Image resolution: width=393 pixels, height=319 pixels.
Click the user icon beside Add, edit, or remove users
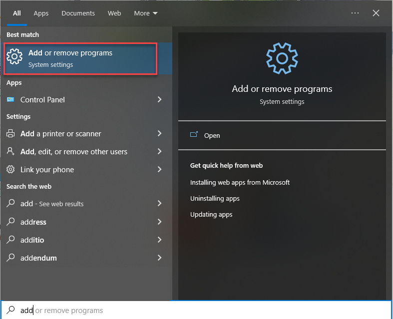point(10,151)
